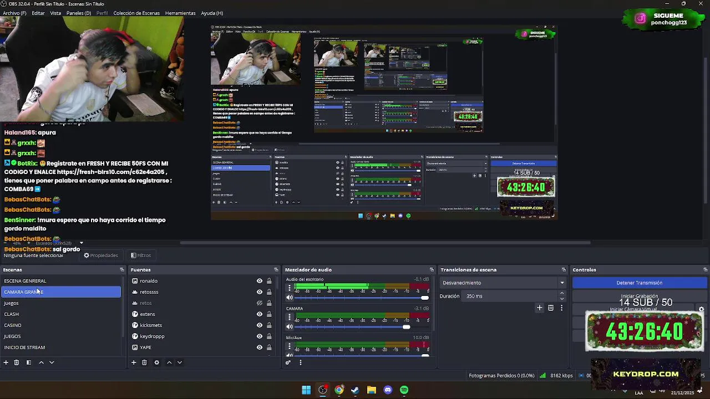Screen dimensions: 710x399
Task: Add a new scene with plus icon
Action: point(6,362)
